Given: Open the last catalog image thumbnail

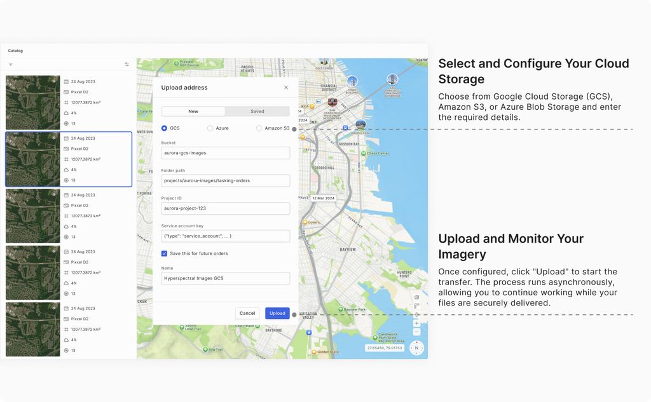Looking at the screenshot, I should point(33,330).
